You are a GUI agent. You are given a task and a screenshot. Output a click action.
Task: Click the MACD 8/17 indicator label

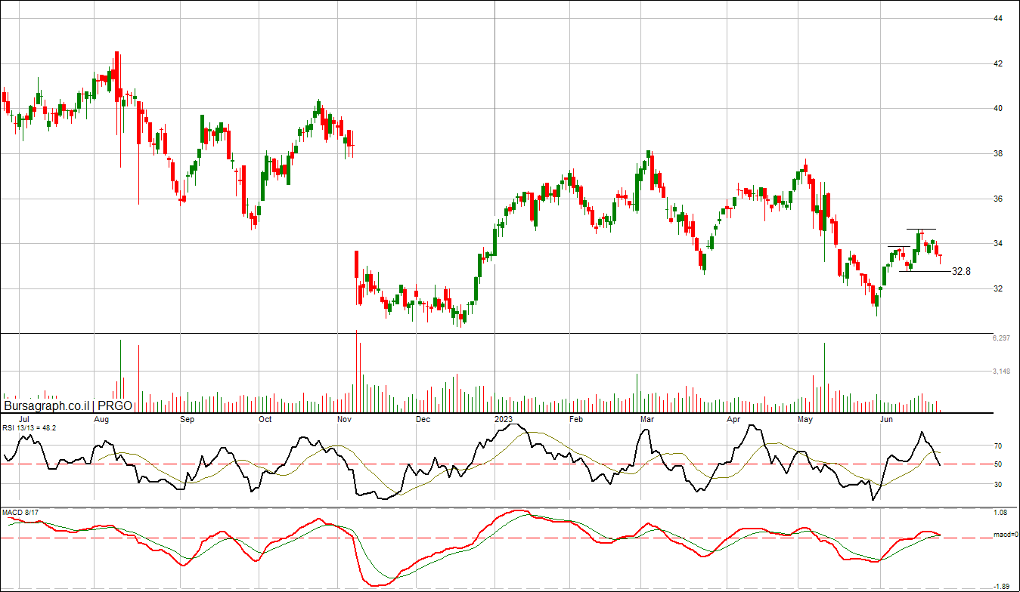coord(20,513)
